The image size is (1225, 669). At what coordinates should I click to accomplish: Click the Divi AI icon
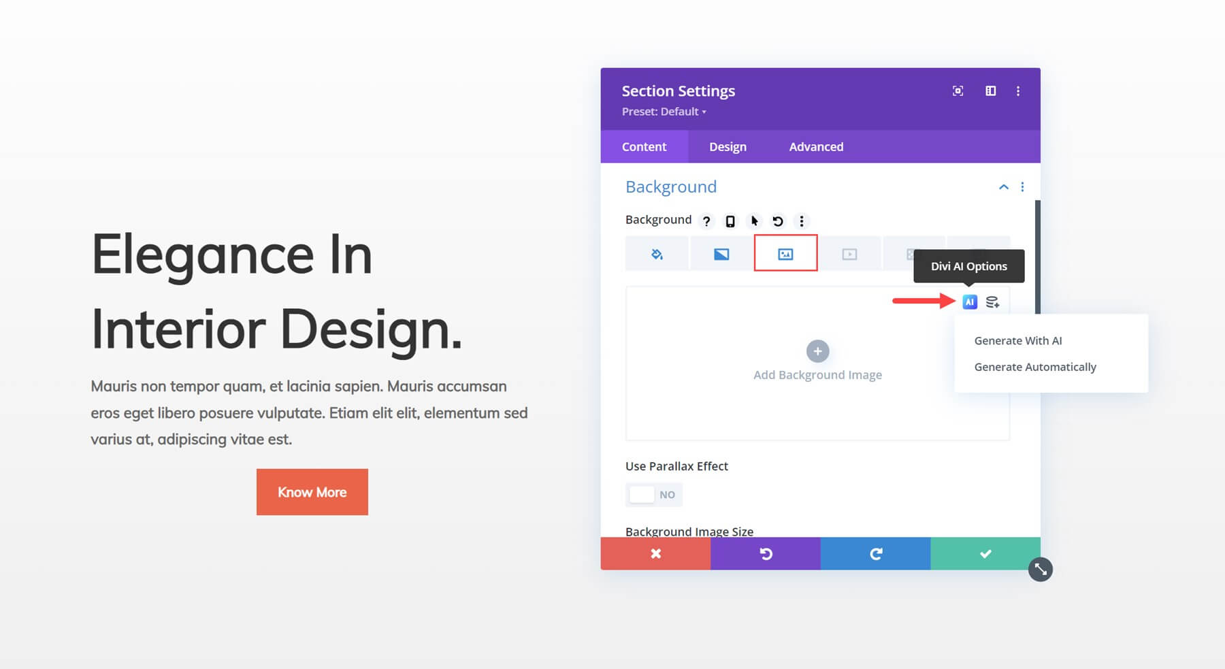(970, 302)
